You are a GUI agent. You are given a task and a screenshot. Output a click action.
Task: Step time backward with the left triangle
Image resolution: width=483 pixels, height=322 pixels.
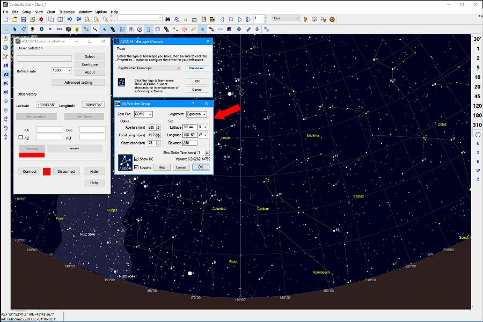point(222,19)
